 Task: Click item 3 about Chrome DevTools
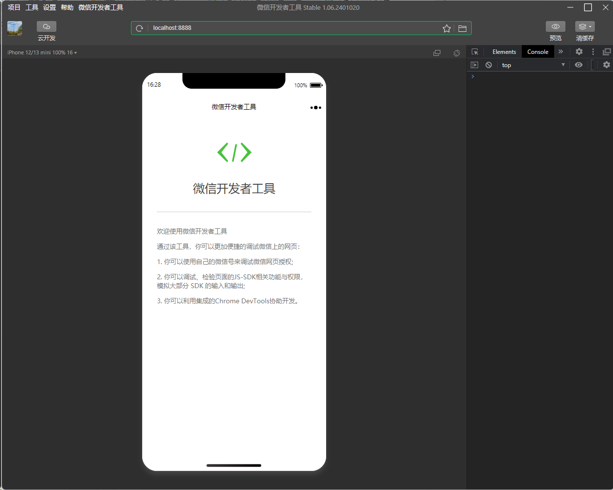228,301
